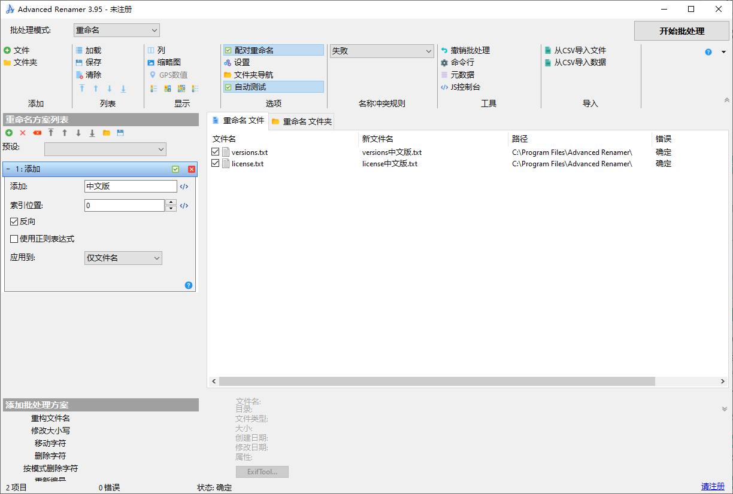Move file to bottom in 列表 group
This screenshot has height=494, width=733.
(123, 89)
